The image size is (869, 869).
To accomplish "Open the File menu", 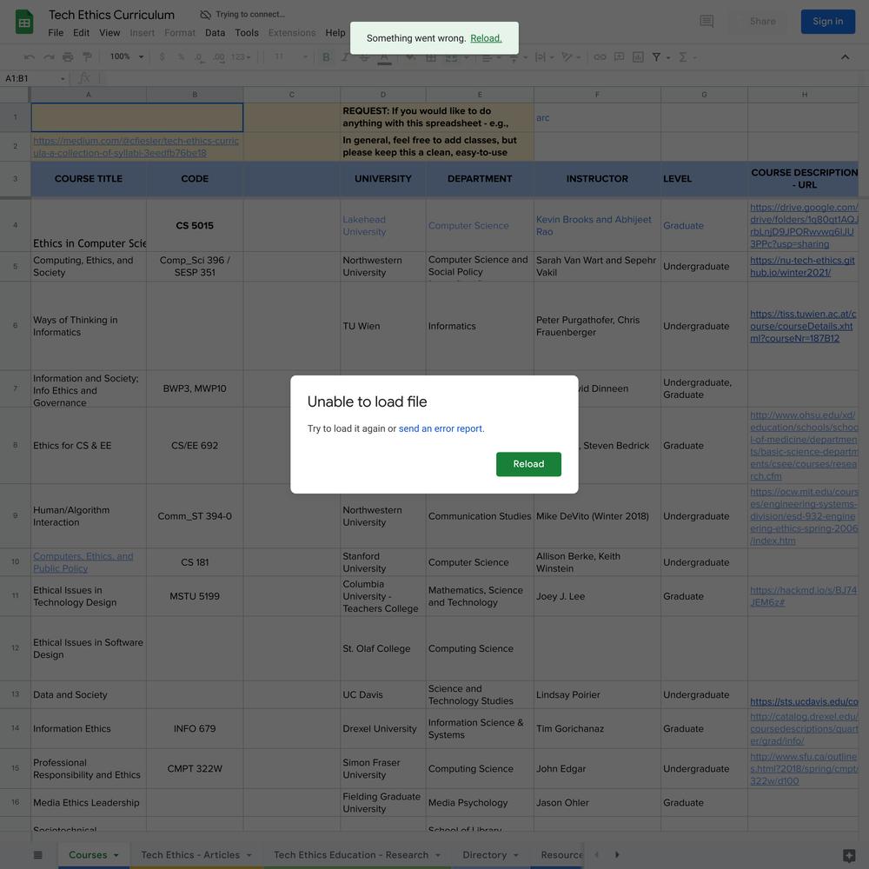I will click(56, 33).
